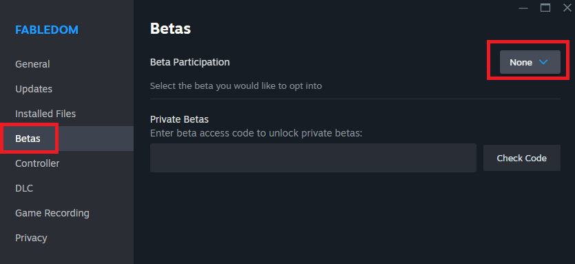Close the Fabledom properties window

click(x=567, y=8)
